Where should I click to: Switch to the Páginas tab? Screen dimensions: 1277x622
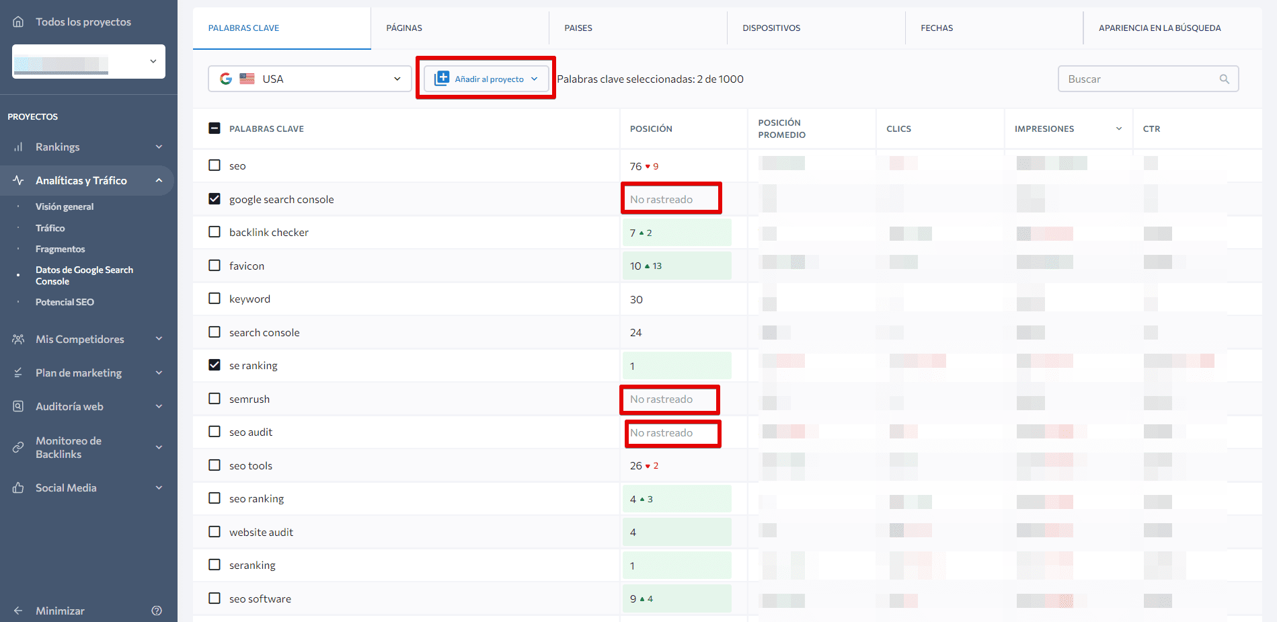click(x=404, y=28)
